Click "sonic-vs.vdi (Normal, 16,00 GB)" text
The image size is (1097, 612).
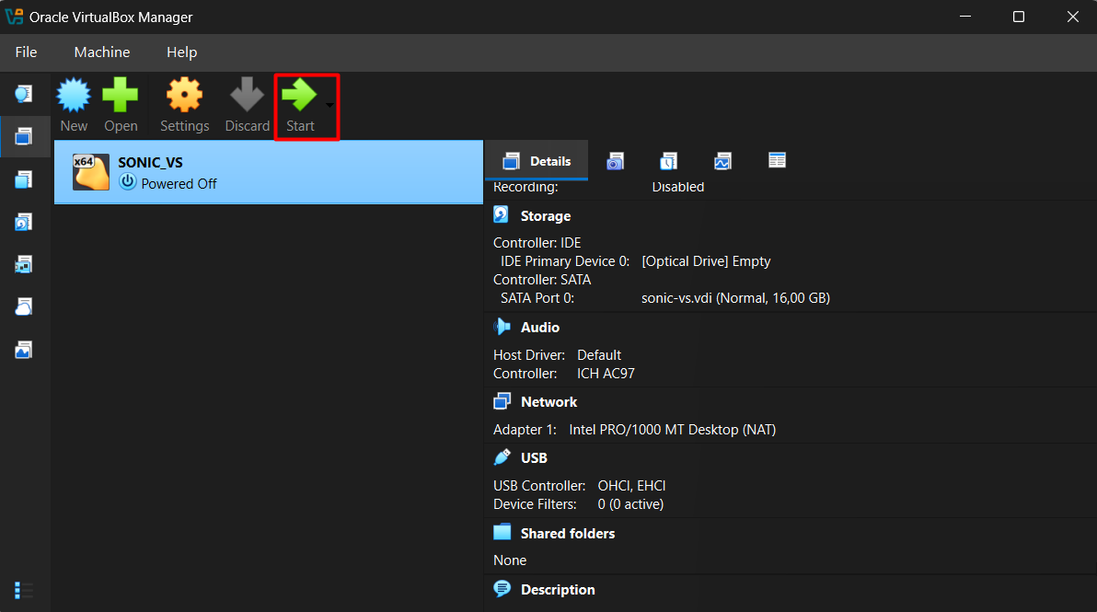(x=735, y=298)
